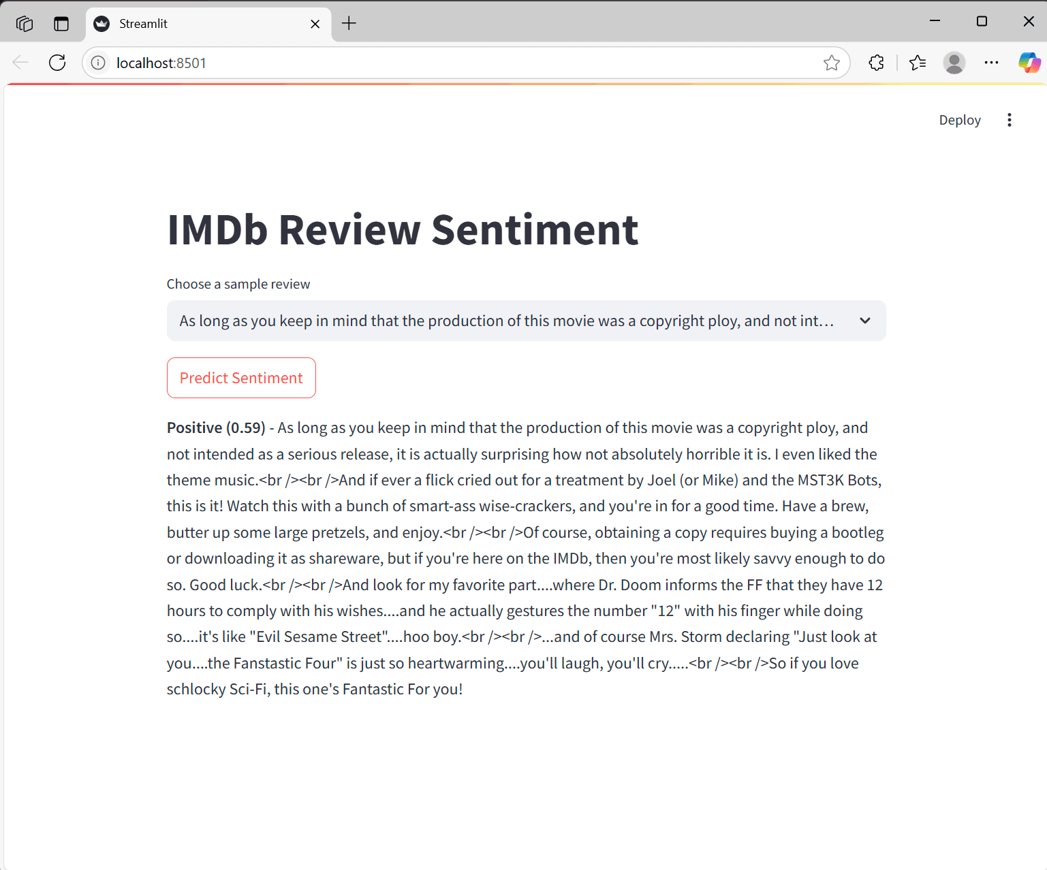The width and height of the screenshot is (1047, 870).
Task: Open the tab actions menu icon
Action: point(61,24)
